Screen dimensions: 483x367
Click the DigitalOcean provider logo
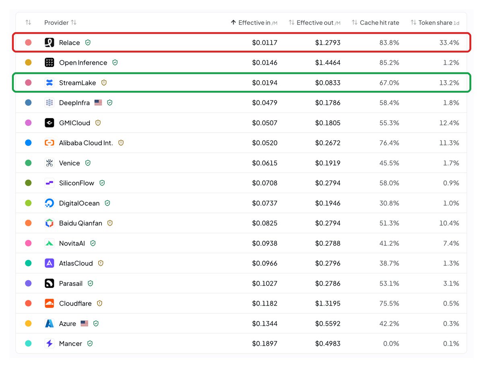click(x=49, y=203)
